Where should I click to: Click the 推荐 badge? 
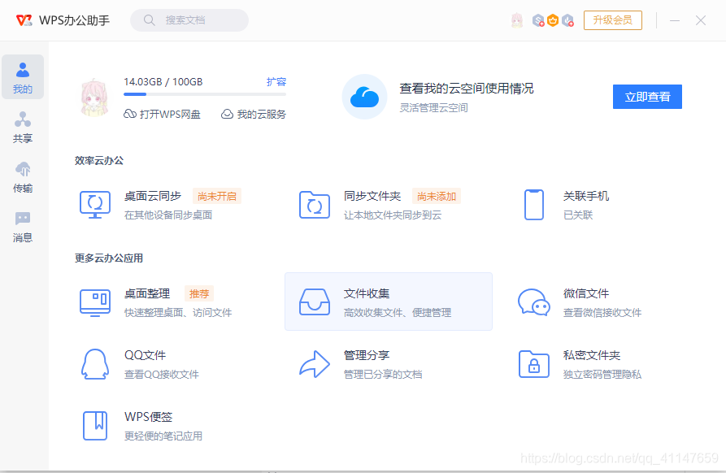(x=199, y=293)
